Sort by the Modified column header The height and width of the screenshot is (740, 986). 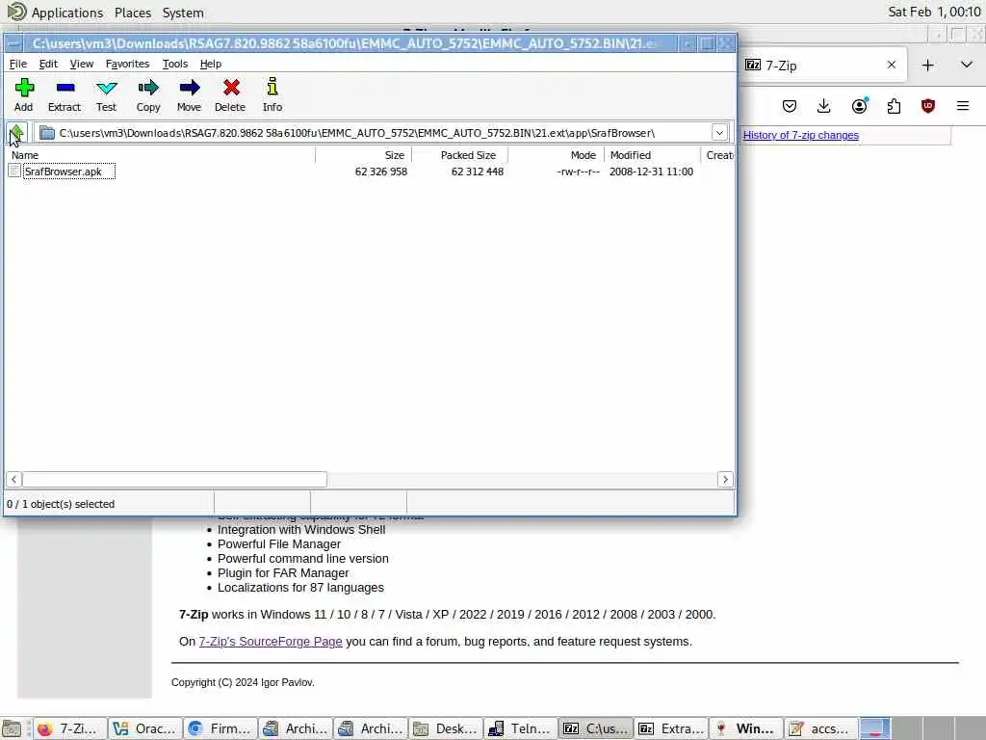click(652, 155)
